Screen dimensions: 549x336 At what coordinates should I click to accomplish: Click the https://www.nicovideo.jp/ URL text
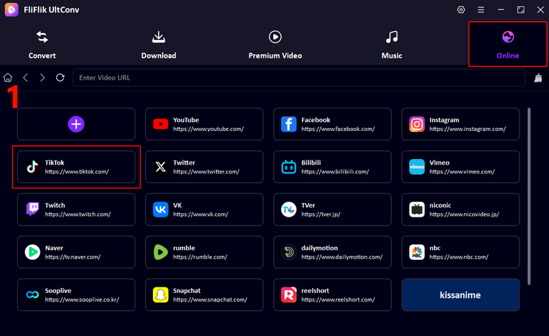tap(465, 215)
